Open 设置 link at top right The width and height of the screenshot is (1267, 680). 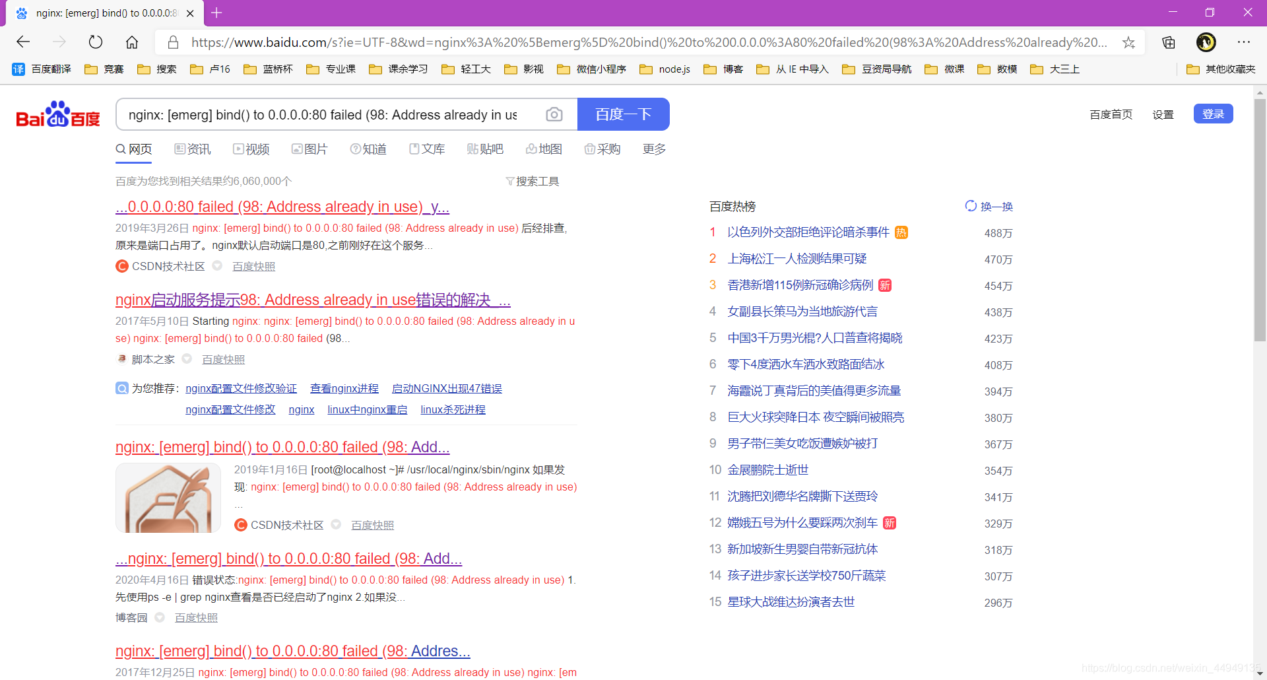coord(1163,115)
